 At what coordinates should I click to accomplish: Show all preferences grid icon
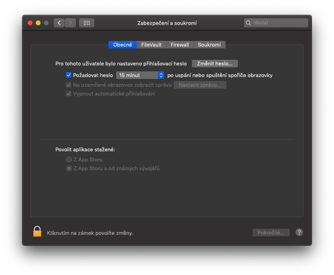tap(87, 23)
